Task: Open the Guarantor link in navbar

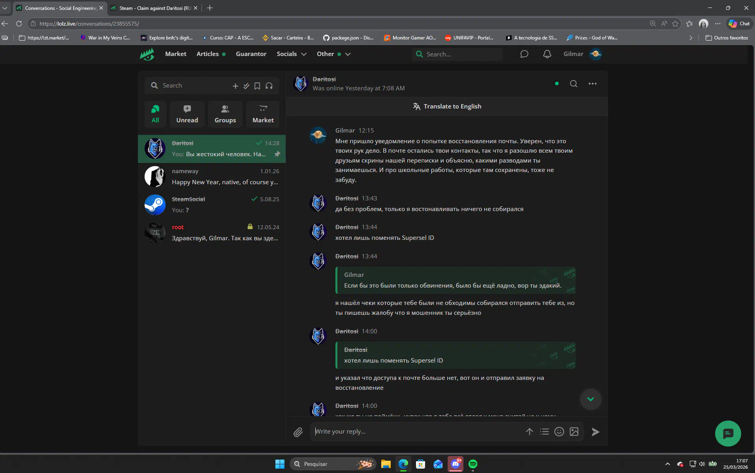Action: [x=251, y=54]
